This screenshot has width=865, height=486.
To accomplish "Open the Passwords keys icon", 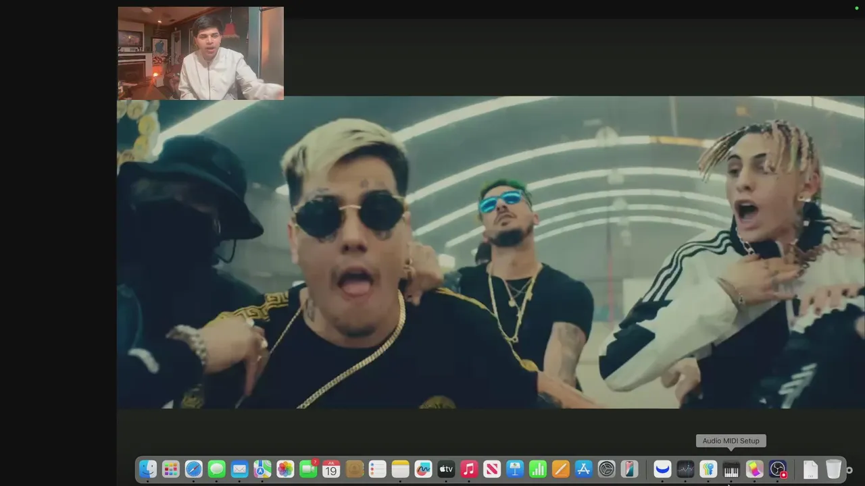I will click(x=708, y=469).
